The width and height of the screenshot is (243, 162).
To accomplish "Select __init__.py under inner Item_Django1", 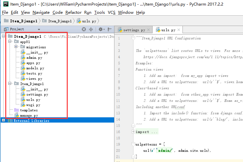I will [37, 89].
